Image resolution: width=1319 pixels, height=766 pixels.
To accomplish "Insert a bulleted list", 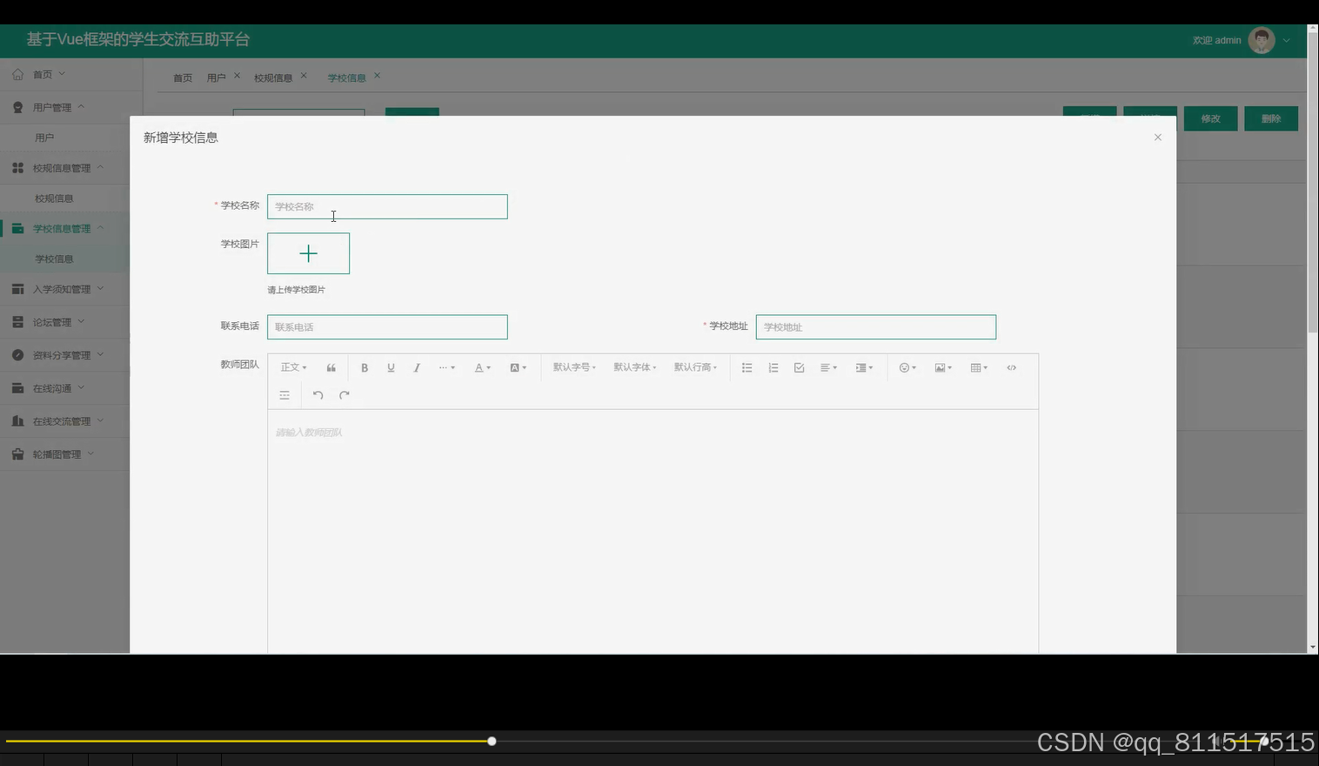I will (x=747, y=368).
